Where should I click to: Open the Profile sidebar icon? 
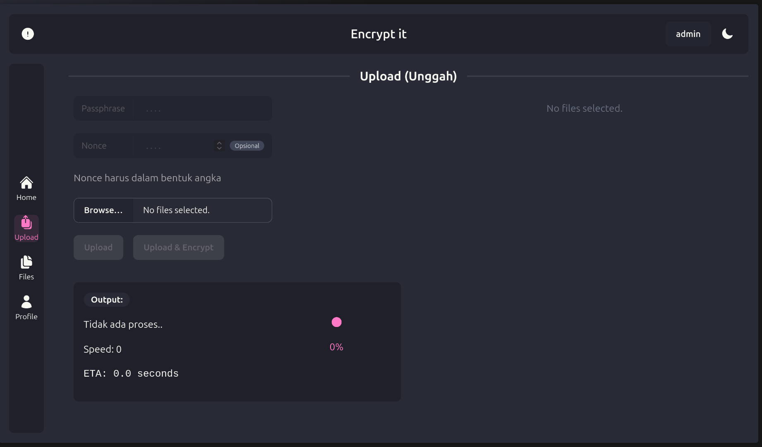point(26,308)
